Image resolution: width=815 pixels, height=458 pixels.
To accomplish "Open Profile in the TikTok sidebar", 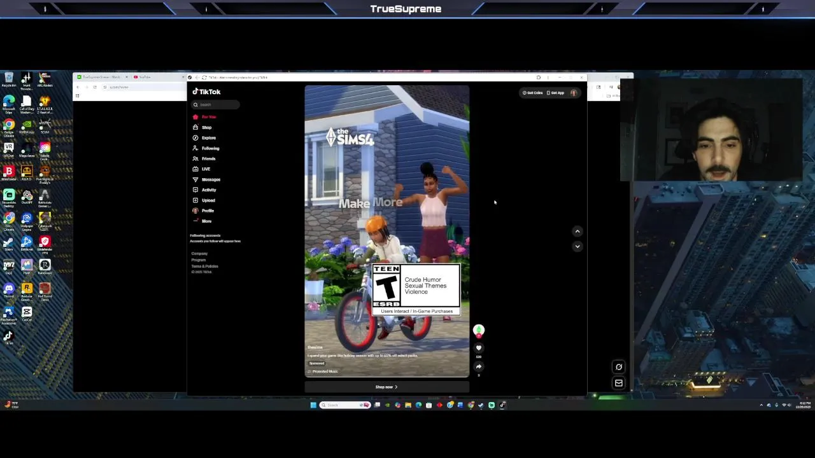I will click(x=204, y=211).
